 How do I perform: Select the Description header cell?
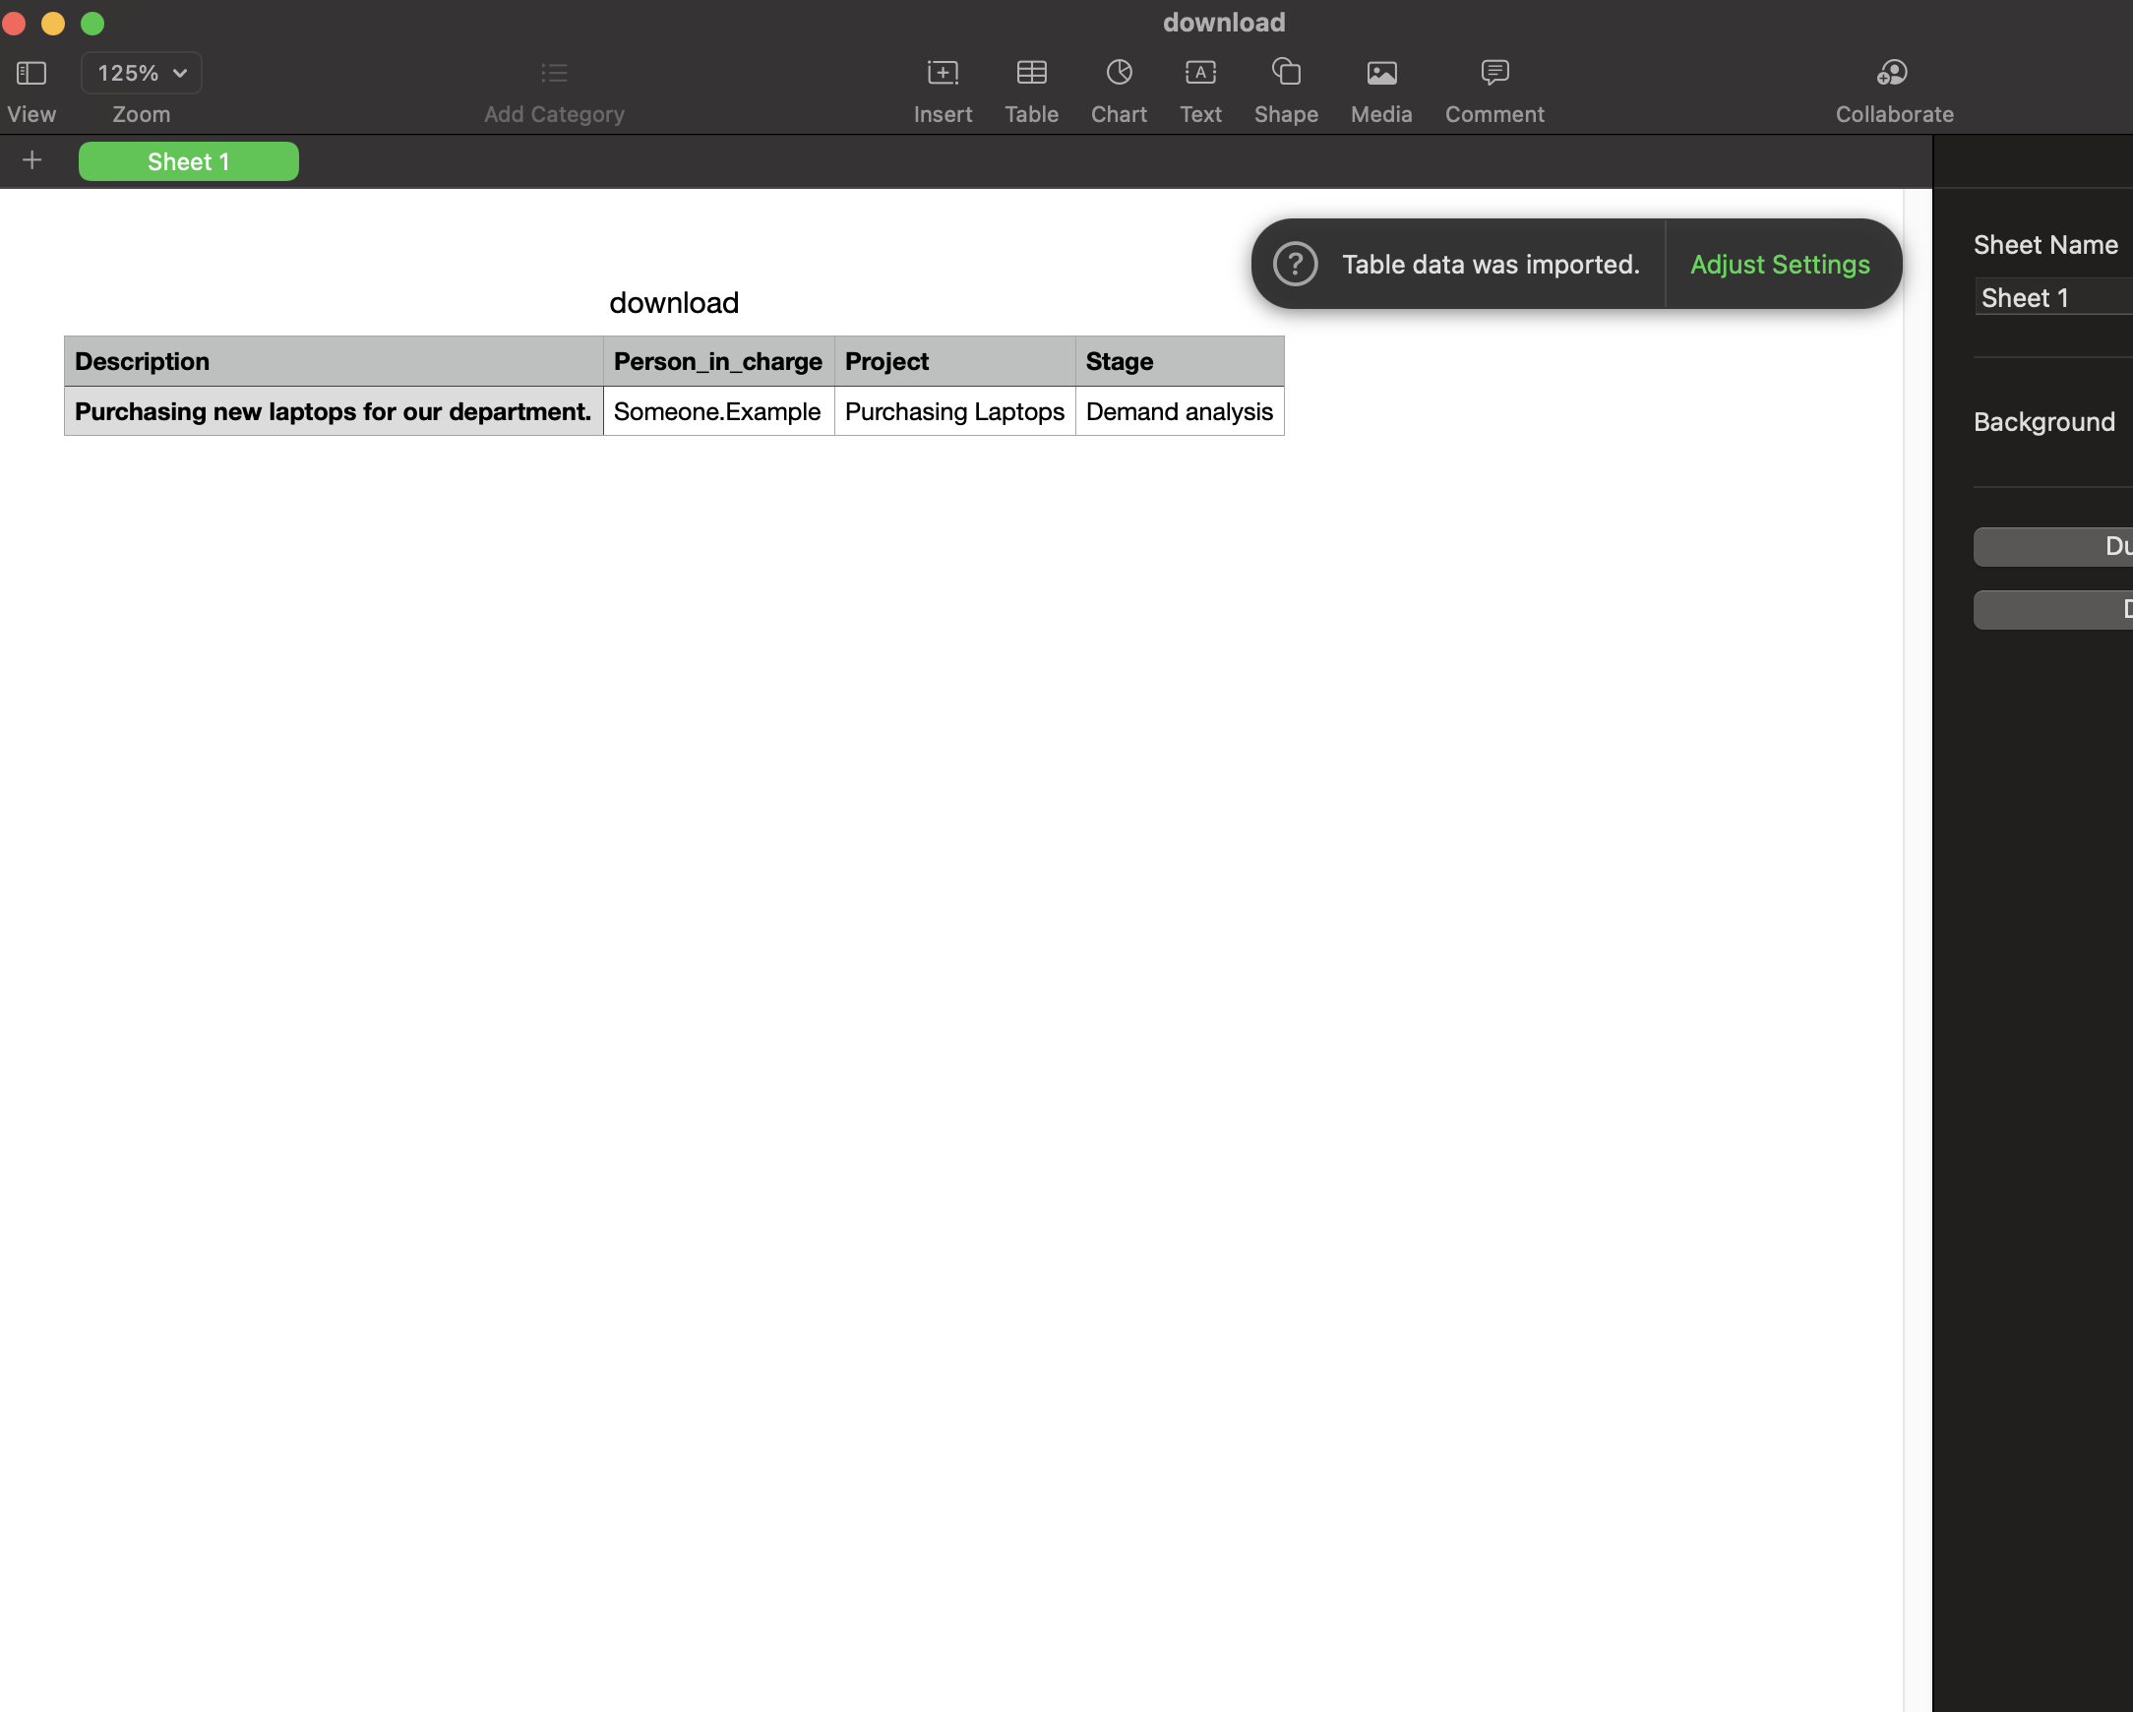[x=334, y=361]
